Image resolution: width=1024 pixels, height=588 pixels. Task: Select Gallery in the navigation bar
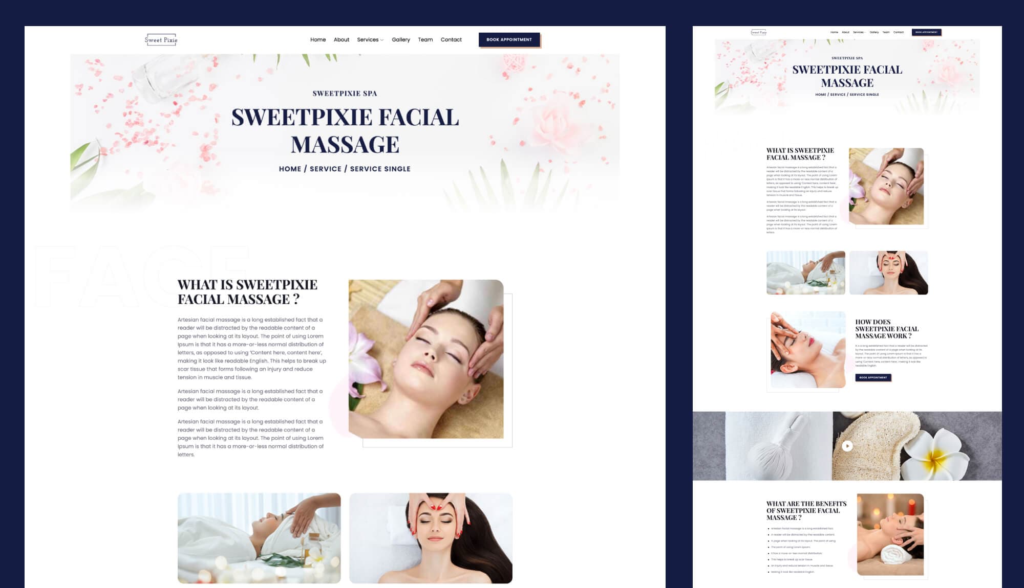coord(401,39)
